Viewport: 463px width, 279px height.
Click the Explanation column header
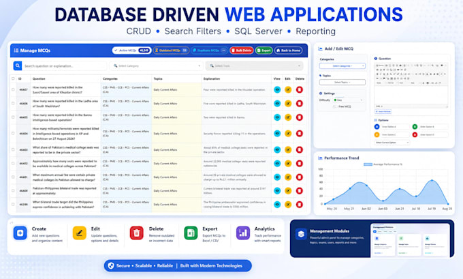(x=212, y=78)
